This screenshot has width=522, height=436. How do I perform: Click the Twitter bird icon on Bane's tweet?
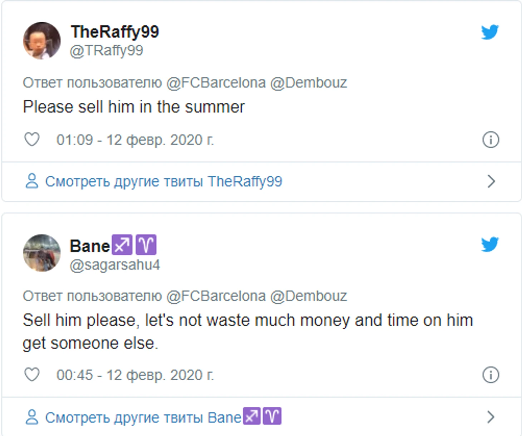489,245
